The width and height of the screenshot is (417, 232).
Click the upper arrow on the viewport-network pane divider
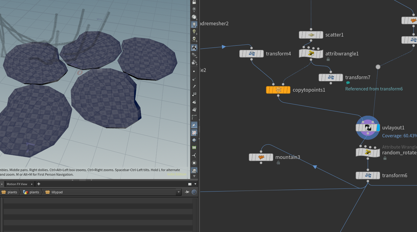click(x=199, y=120)
